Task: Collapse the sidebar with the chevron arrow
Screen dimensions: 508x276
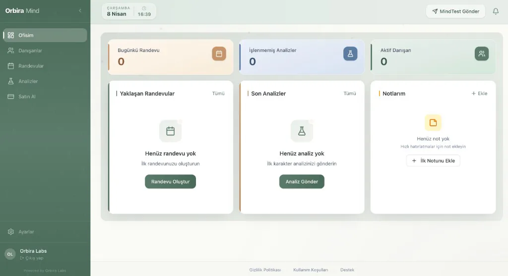Action: [80, 11]
